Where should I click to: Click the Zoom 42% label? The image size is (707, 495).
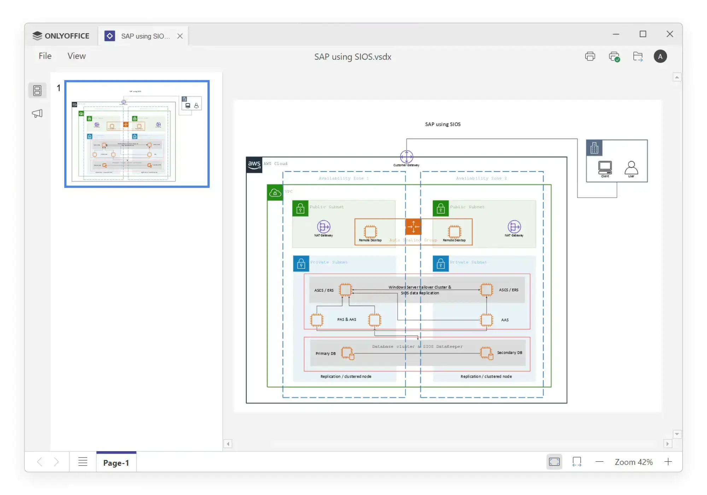click(x=633, y=462)
